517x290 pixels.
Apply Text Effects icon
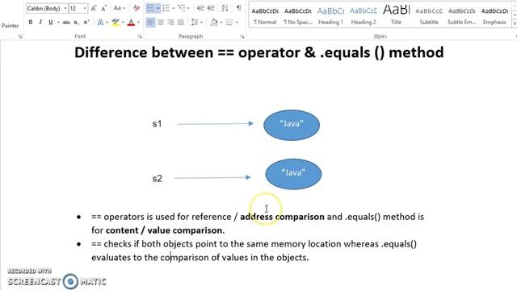tap(100, 22)
